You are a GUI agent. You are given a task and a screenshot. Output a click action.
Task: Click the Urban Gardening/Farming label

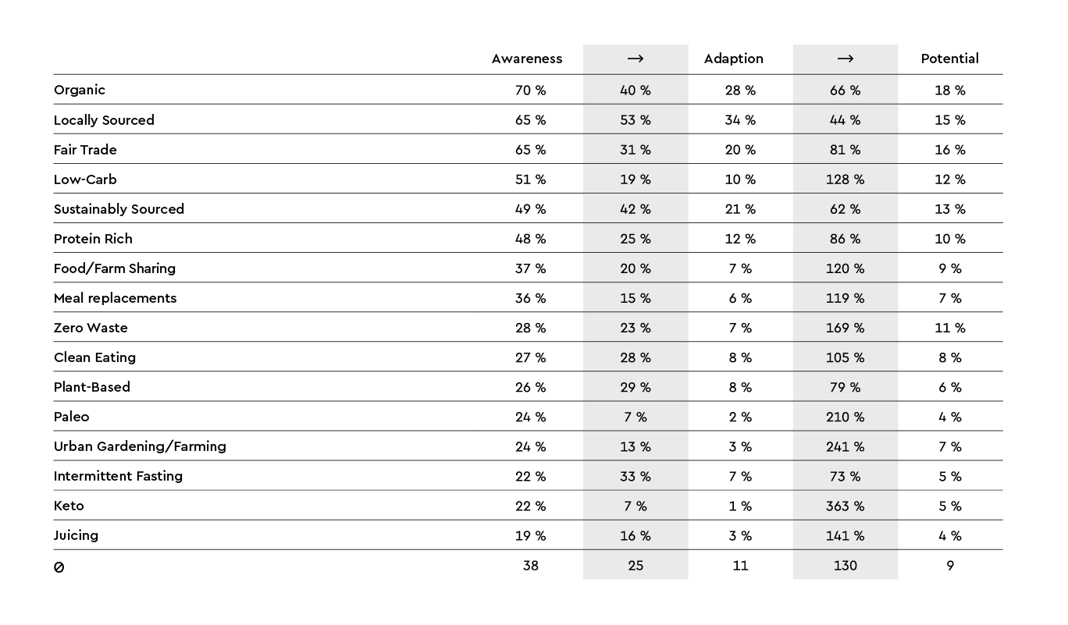pyautogui.click(x=140, y=446)
